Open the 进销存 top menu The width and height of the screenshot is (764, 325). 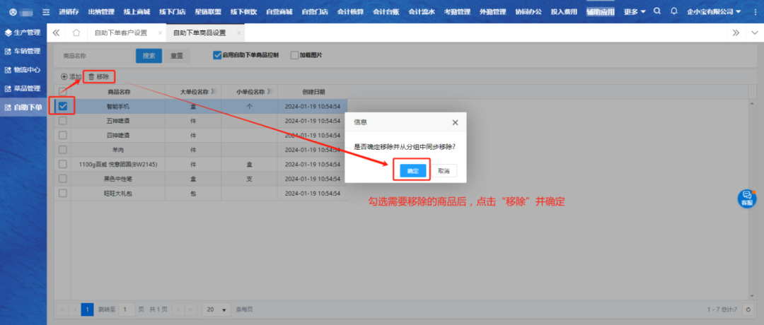(69, 11)
